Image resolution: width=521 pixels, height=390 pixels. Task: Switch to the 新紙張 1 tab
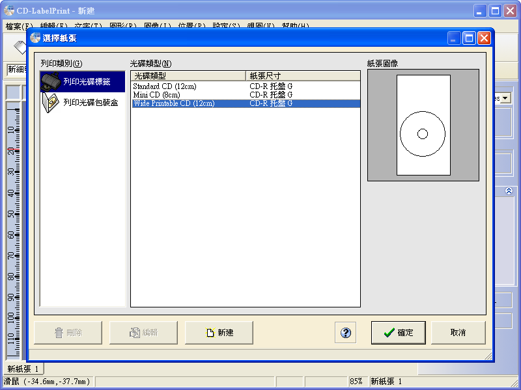click(23, 369)
